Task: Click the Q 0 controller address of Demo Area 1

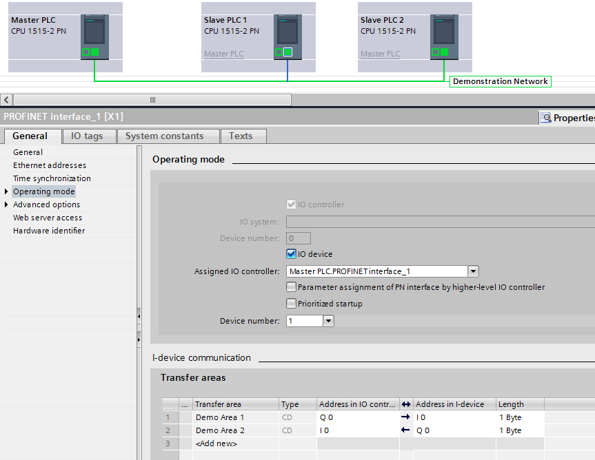Action: click(358, 417)
